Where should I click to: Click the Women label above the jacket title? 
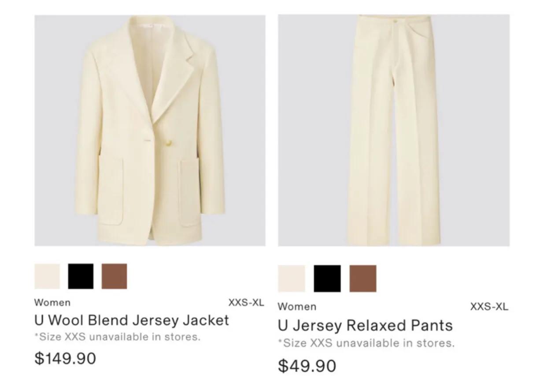pyautogui.click(x=52, y=303)
